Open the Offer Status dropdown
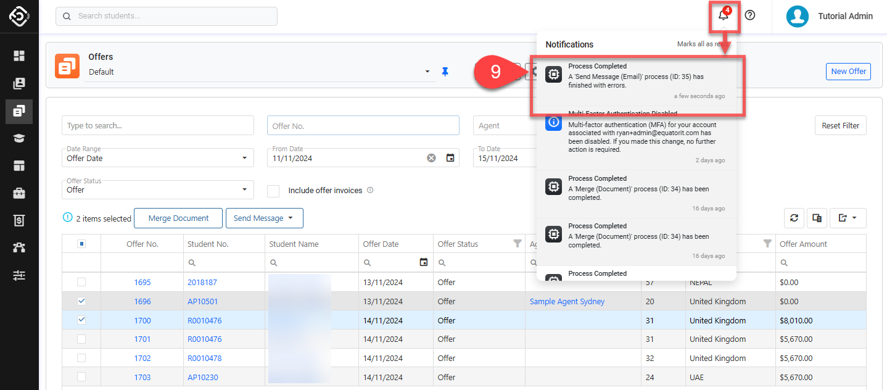Screen dimensions: 887x390 tap(158, 189)
